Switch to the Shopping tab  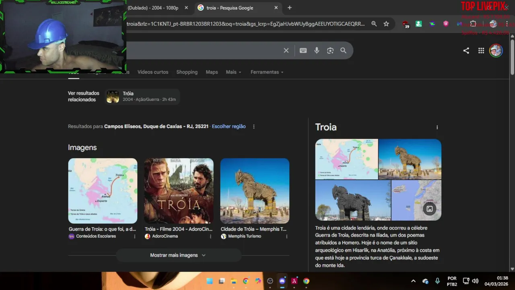[x=187, y=72]
